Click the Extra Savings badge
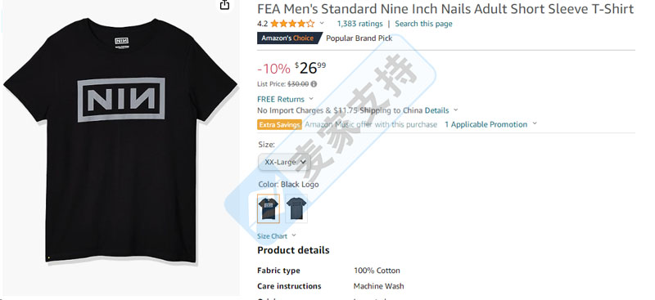Viewport: 655px width, 300px height. pyautogui.click(x=279, y=124)
